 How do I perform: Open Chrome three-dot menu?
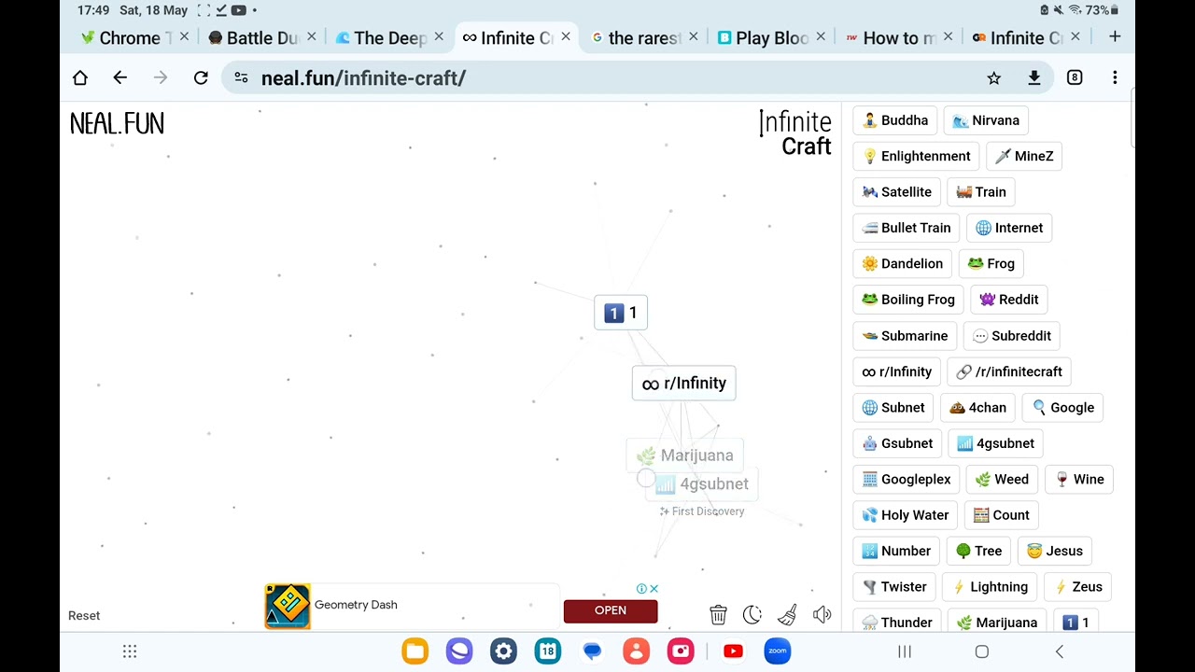click(x=1115, y=78)
